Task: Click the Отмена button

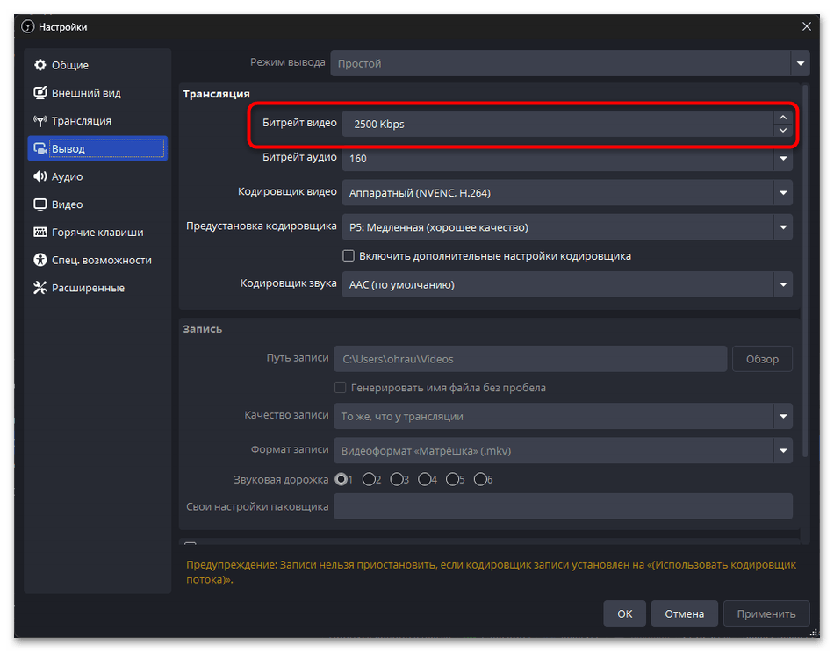Action: [x=684, y=613]
